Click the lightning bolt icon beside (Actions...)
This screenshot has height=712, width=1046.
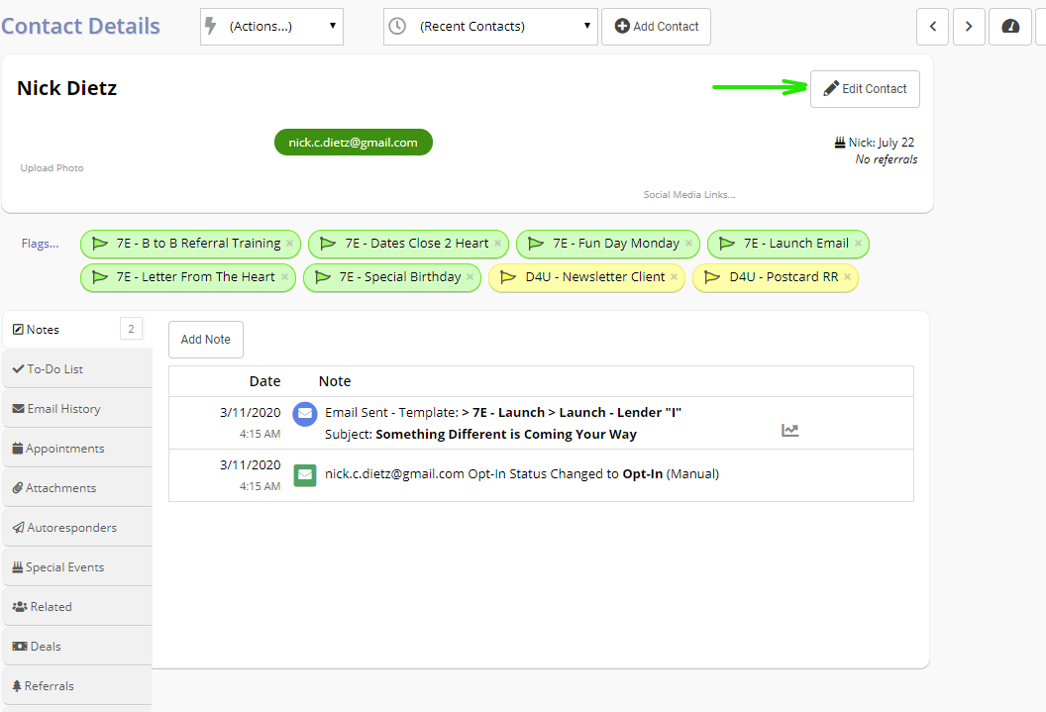tap(211, 26)
